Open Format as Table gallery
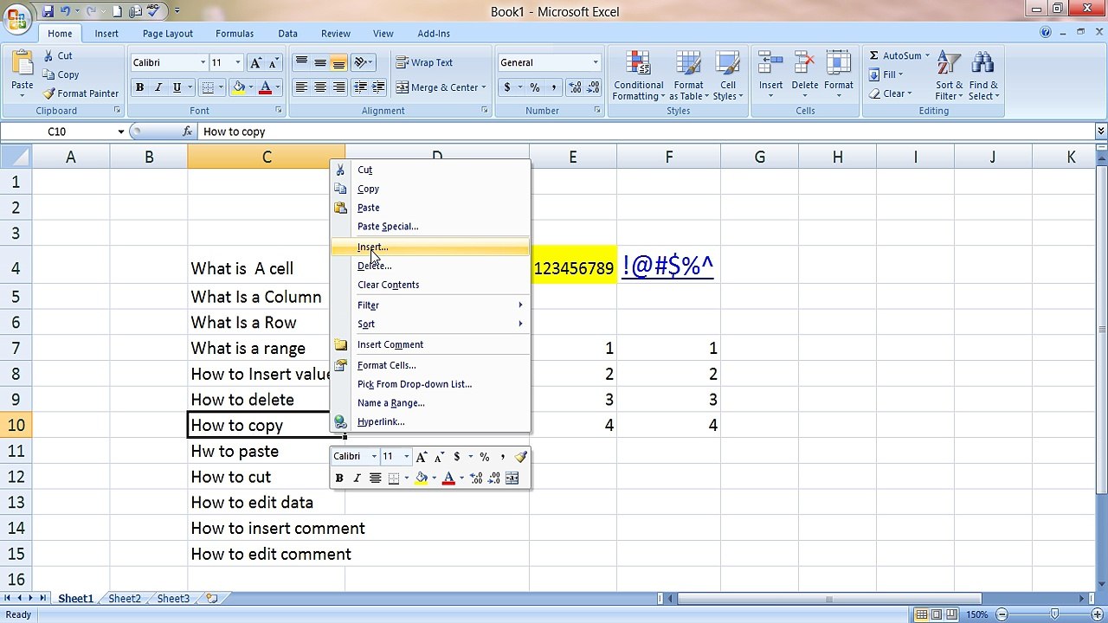The height and width of the screenshot is (623, 1108). click(688, 76)
